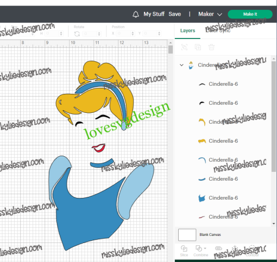Click the green Make It button
This screenshot has width=277, height=262.
coord(250,14)
